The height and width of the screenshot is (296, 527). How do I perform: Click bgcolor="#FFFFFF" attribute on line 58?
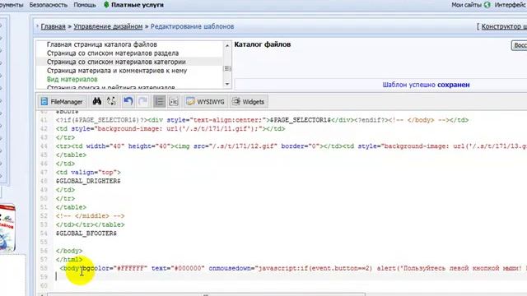click(x=115, y=268)
